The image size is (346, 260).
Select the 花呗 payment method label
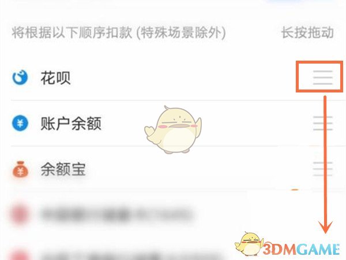pos(55,78)
